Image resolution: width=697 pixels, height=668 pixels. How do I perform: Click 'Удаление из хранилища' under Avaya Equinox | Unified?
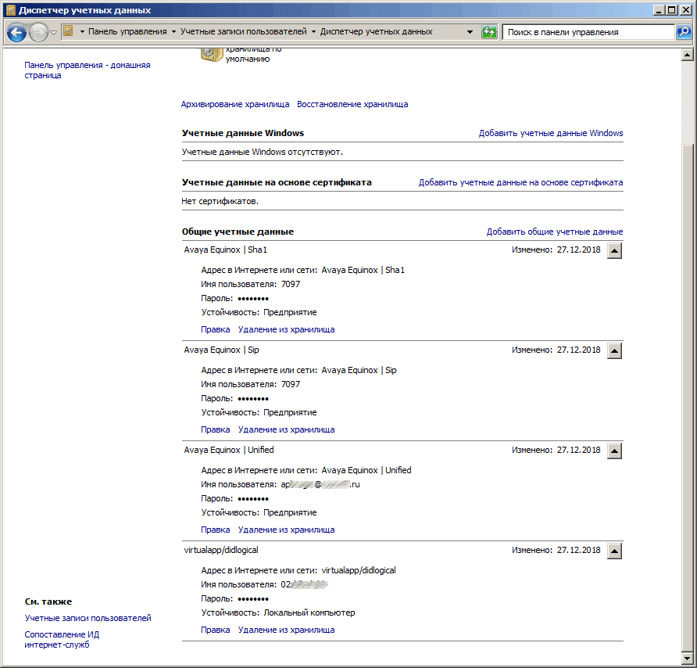coord(286,530)
